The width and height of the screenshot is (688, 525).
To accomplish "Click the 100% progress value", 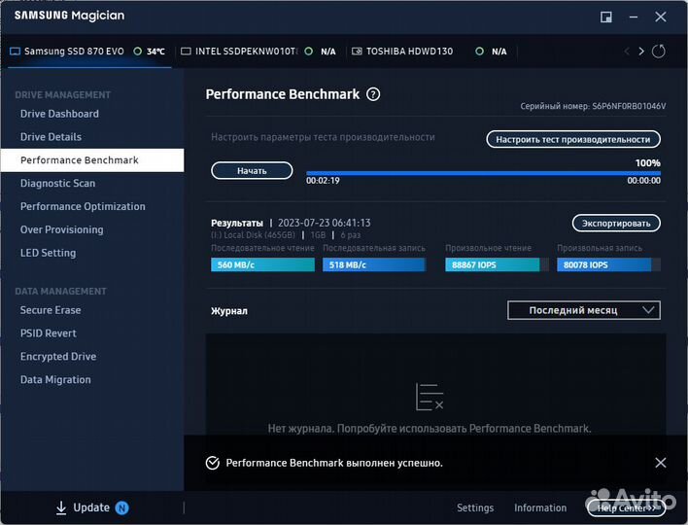I will [647, 163].
